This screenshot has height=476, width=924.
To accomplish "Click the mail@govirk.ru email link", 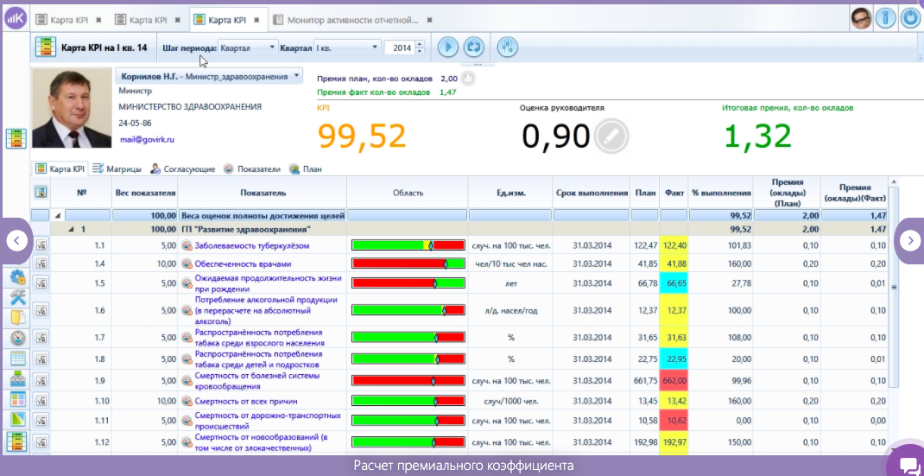I will click(147, 140).
